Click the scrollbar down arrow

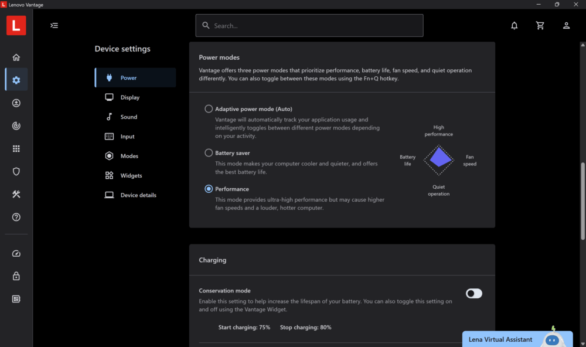tap(582, 344)
